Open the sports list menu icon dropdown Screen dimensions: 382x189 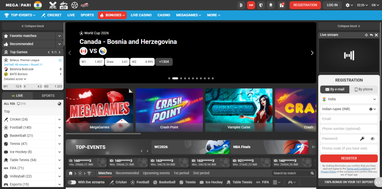(276, 182)
